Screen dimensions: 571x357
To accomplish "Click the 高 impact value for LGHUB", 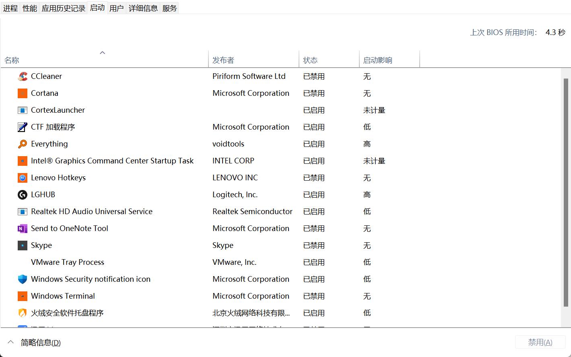I will tap(367, 194).
